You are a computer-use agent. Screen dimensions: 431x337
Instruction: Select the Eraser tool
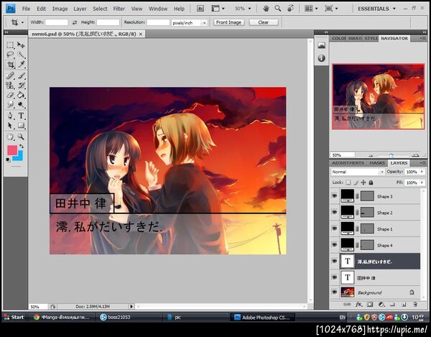(11, 95)
